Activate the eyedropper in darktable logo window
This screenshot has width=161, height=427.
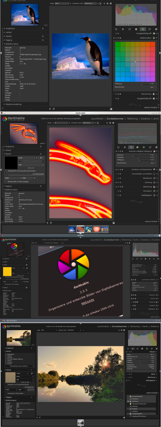pyautogui.click(x=28, y=267)
